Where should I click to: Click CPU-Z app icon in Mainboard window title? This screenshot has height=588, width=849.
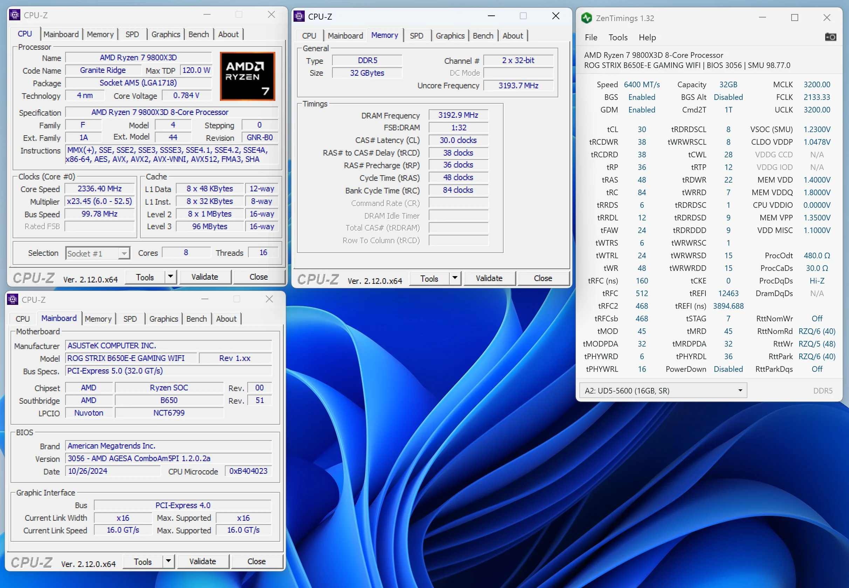(13, 299)
